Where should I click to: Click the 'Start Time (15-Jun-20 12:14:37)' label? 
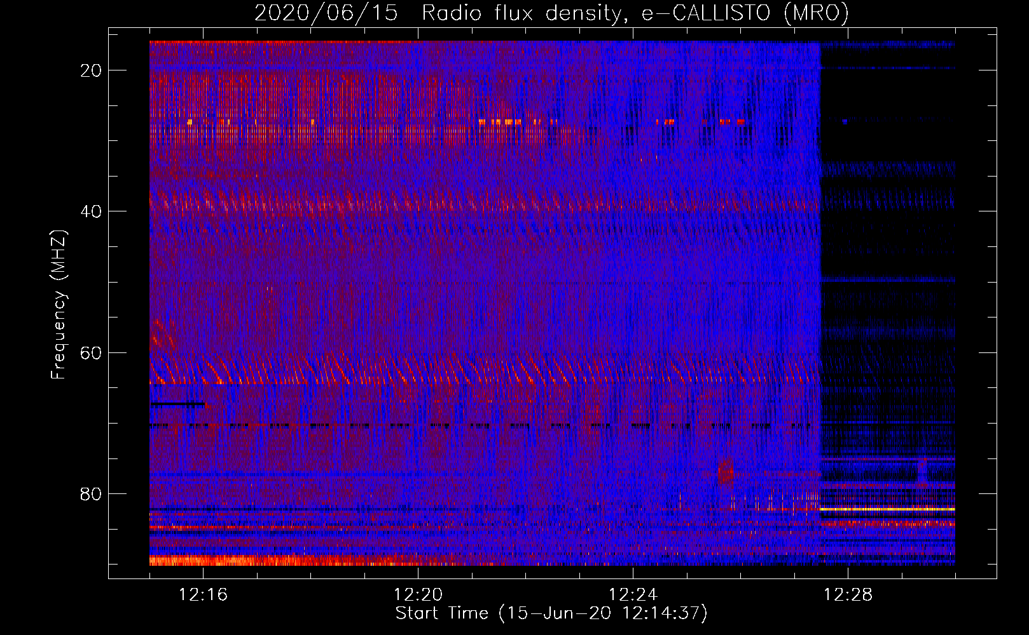click(551, 613)
